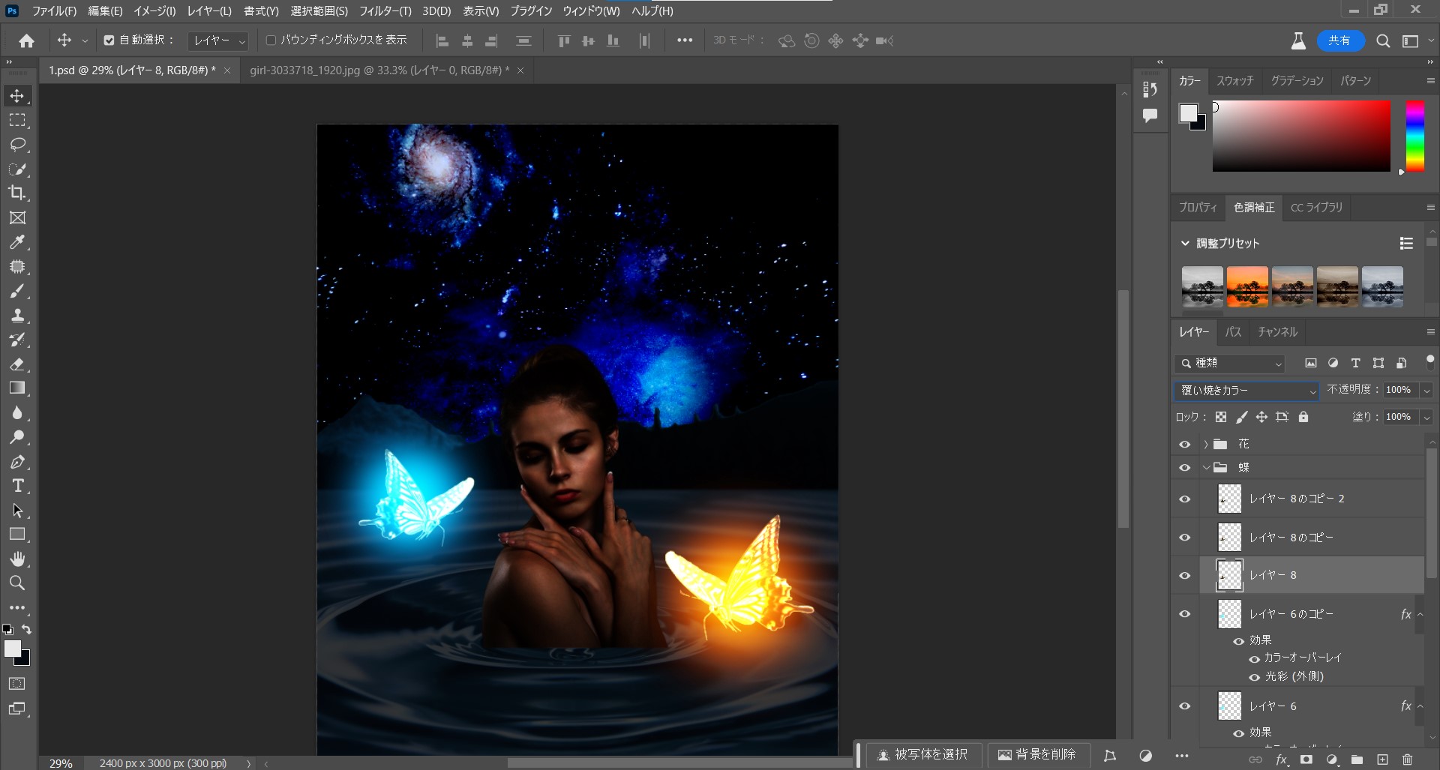Add layer mask icon in Layers panel
This screenshot has width=1440, height=770.
click(1306, 760)
